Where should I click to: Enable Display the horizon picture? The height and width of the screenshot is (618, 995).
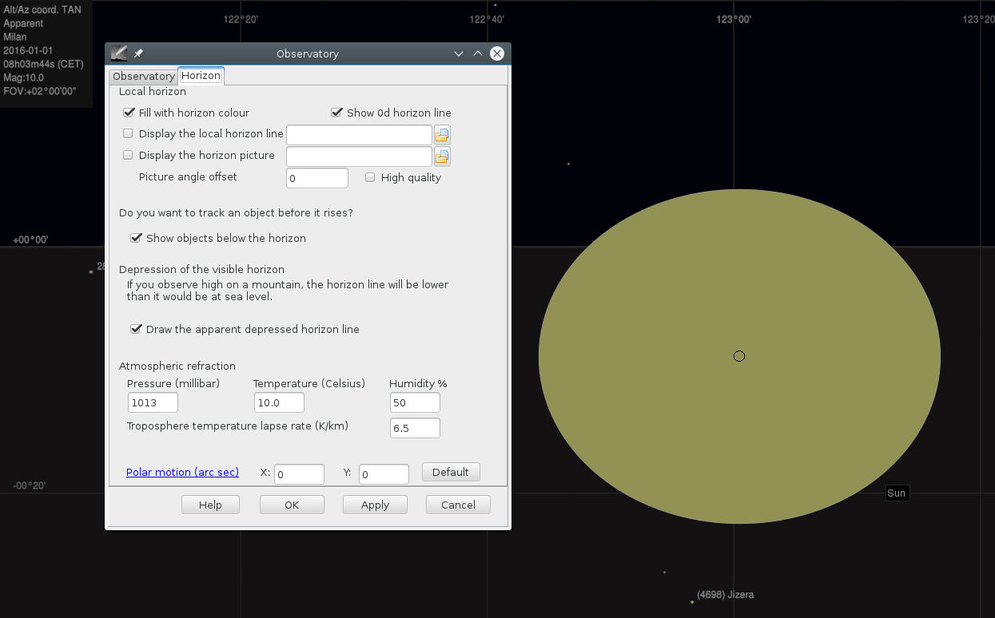pos(128,155)
